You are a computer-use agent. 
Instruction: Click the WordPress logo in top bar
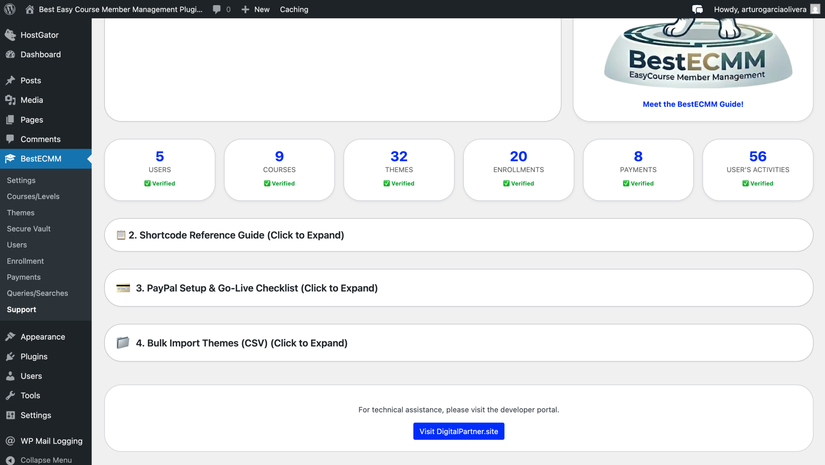(9, 9)
